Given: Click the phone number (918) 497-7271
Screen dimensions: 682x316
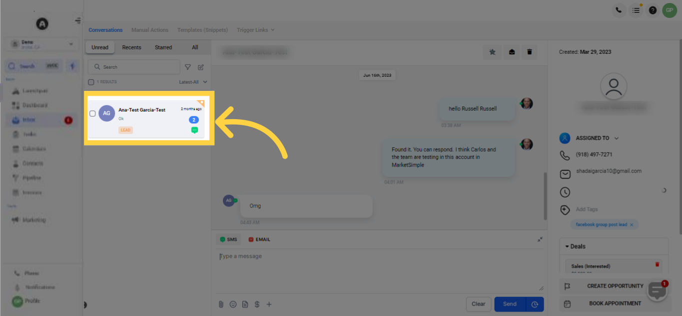Looking at the screenshot, I should click(594, 155).
